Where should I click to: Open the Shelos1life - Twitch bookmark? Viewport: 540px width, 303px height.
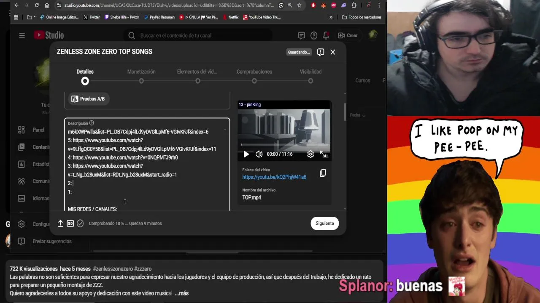coord(121,17)
